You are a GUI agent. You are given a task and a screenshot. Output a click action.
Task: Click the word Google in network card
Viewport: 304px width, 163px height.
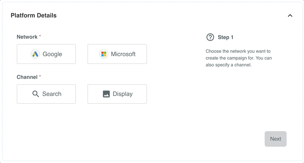click(x=52, y=54)
